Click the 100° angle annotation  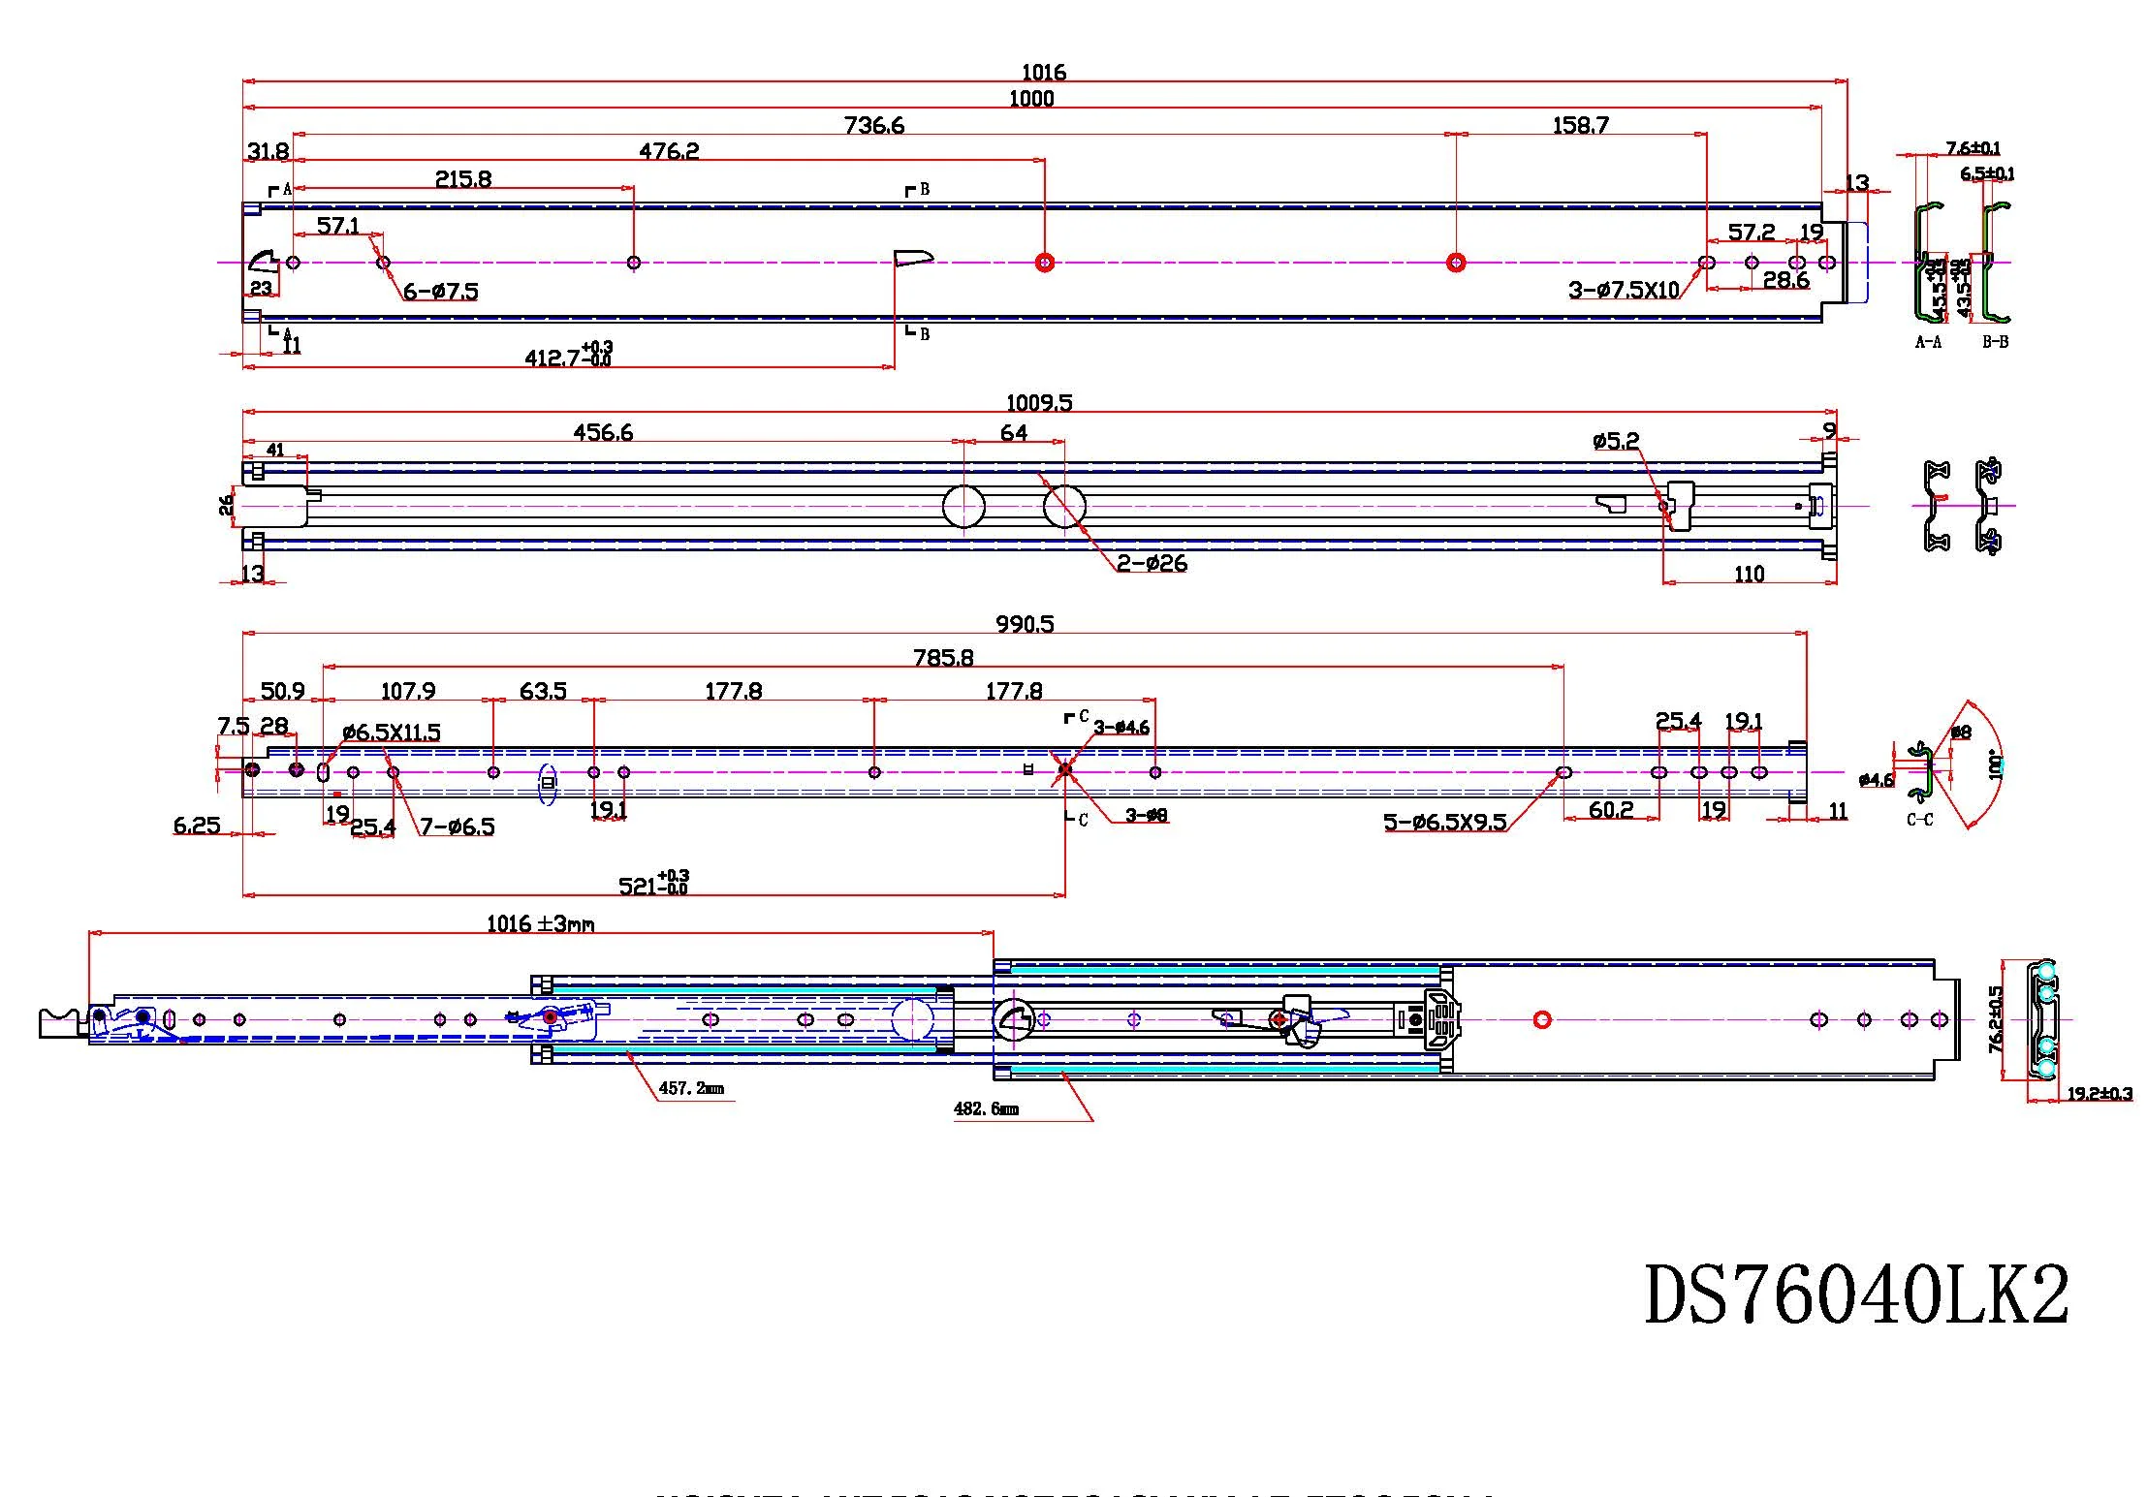(x=1996, y=764)
